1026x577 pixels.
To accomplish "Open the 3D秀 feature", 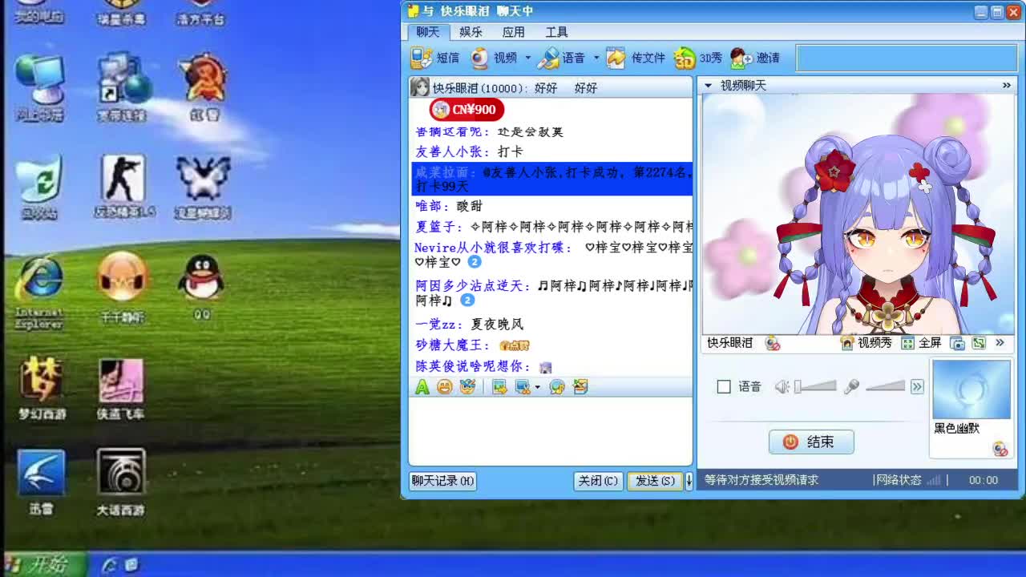I will [697, 58].
